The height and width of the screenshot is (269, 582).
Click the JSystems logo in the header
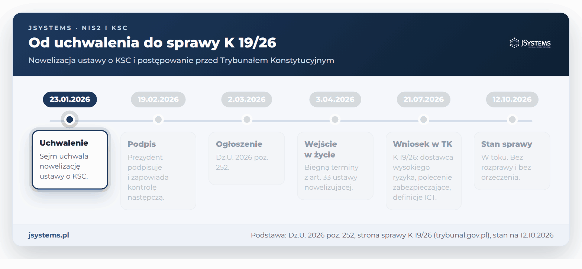click(x=530, y=43)
